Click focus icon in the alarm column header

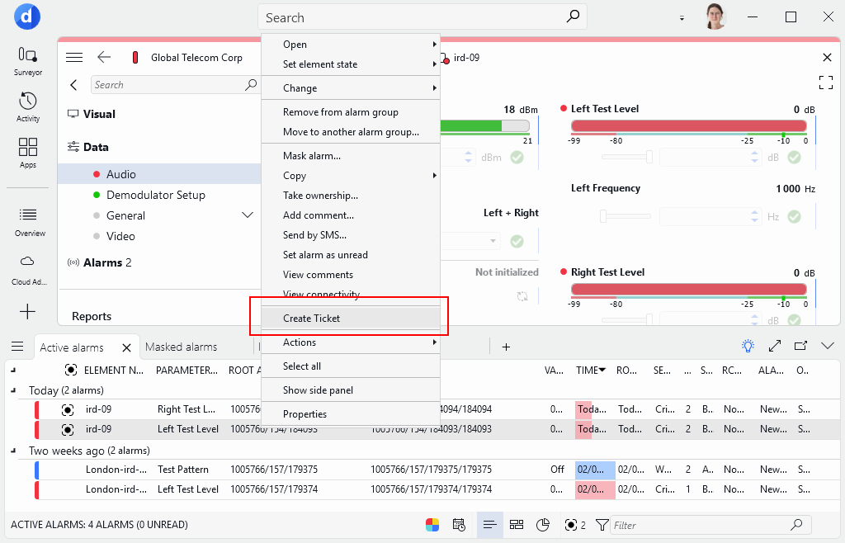pos(71,370)
